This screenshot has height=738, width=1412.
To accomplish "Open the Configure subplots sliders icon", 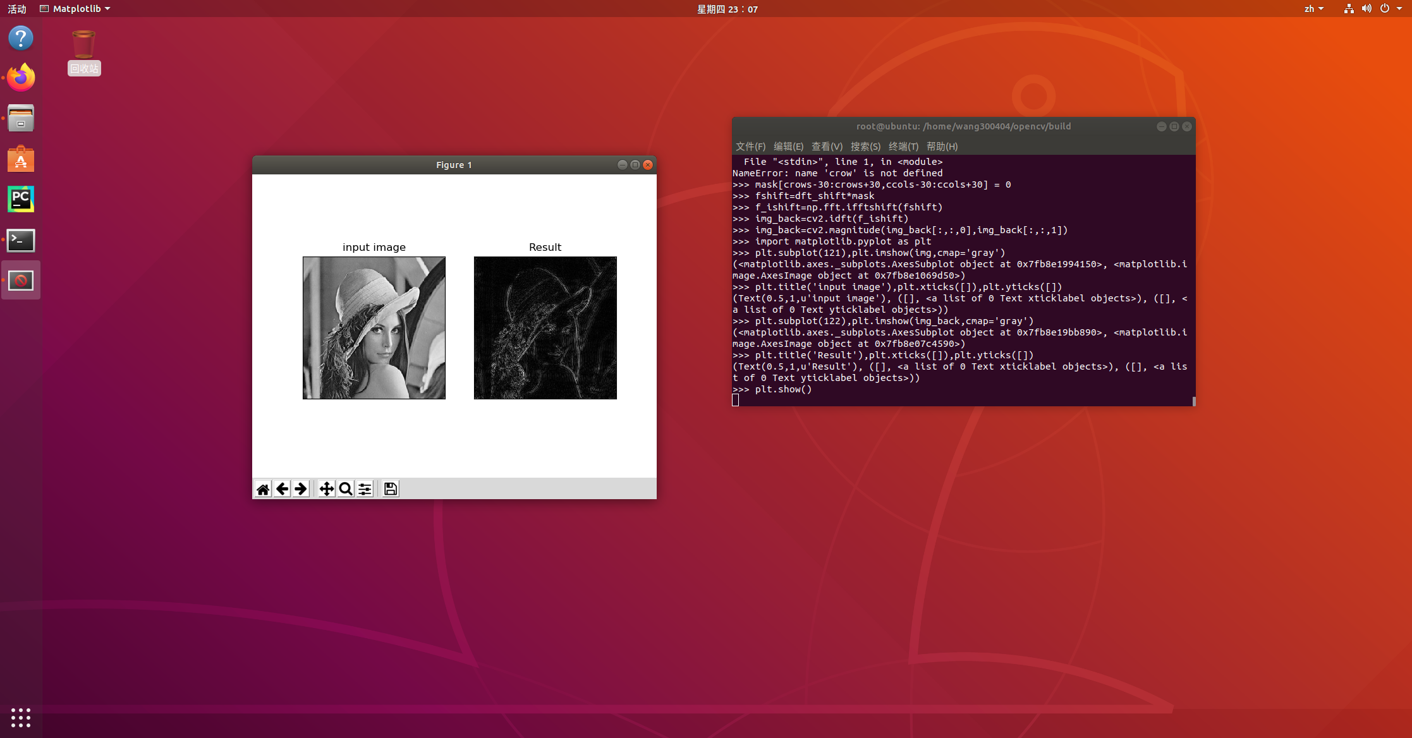I will (x=365, y=488).
